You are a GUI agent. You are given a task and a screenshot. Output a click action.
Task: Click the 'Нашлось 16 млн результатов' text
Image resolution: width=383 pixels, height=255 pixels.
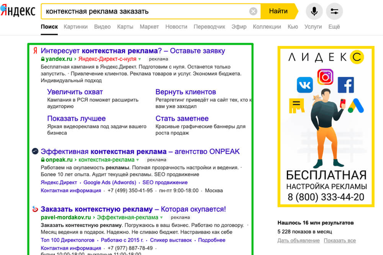click(316, 223)
